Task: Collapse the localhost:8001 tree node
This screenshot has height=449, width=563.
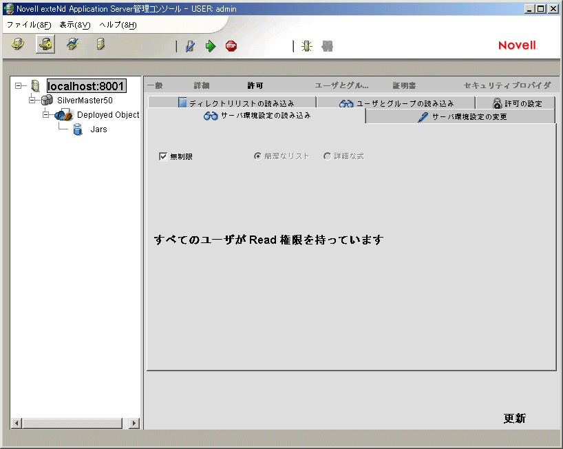Action: coord(19,86)
